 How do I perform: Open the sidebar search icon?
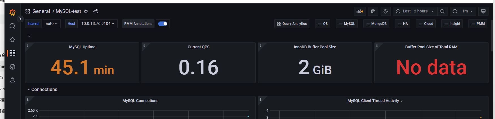(12, 26)
